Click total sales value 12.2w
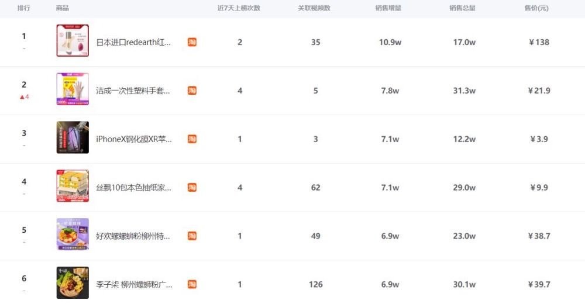Image resolution: width=585 pixels, height=307 pixels. pyautogui.click(x=464, y=139)
